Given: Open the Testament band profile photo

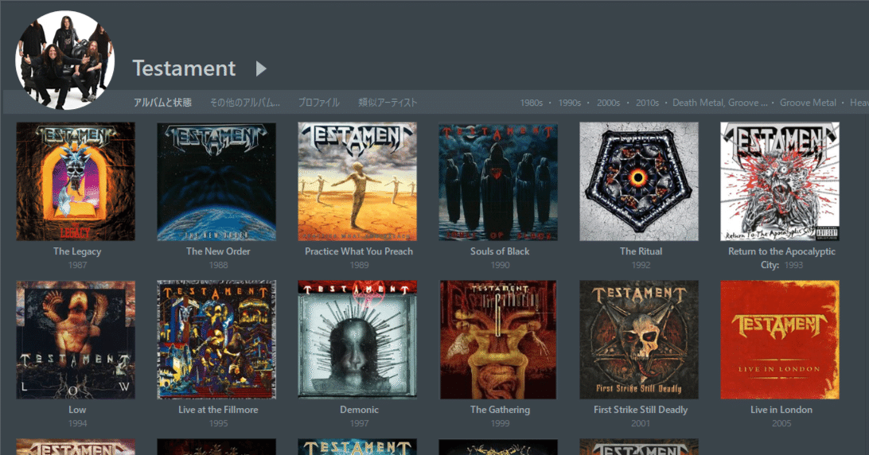Looking at the screenshot, I should coord(64,60).
